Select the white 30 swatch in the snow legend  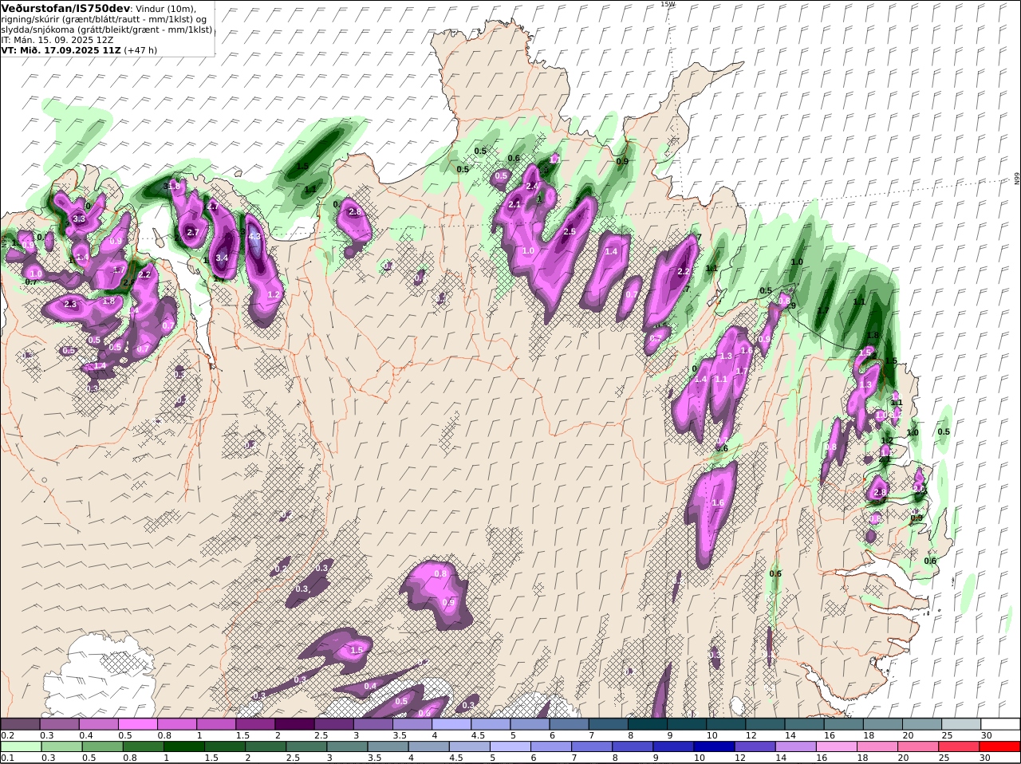[x=1000, y=723]
